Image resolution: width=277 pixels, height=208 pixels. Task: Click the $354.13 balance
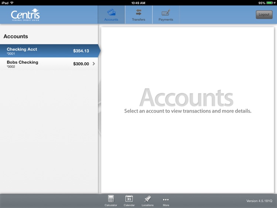click(x=81, y=51)
